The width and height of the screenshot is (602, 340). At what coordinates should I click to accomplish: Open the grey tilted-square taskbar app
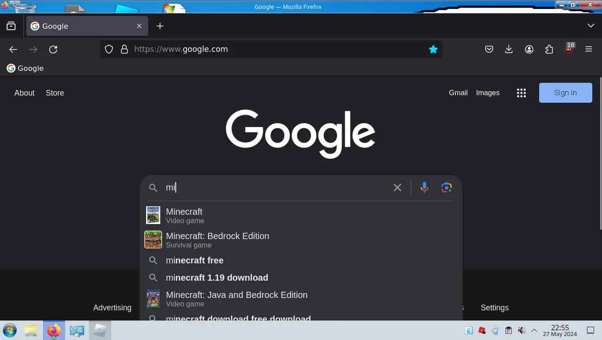point(100,330)
